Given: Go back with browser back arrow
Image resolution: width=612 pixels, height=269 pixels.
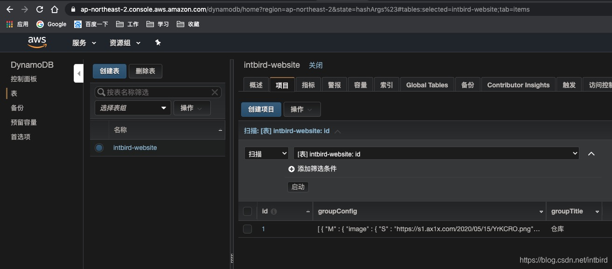Looking at the screenshot, I should coord(9,9).
